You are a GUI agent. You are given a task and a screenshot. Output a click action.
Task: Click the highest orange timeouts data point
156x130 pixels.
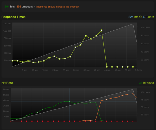133,94
